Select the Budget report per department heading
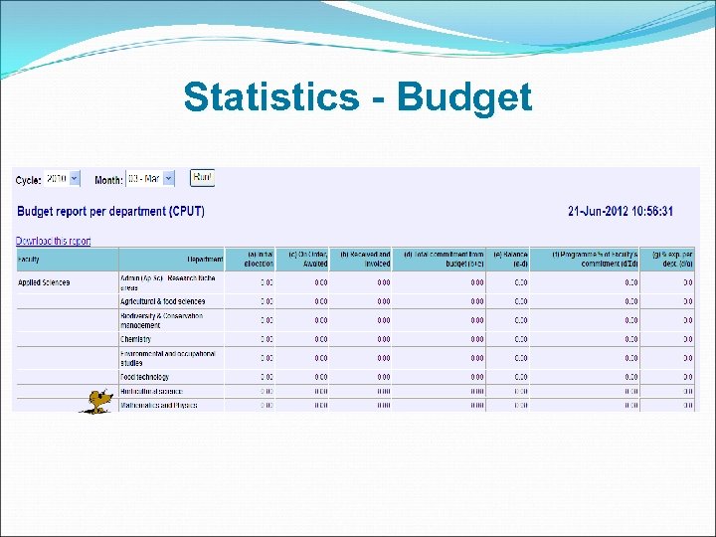 click(x=110, y=212)
